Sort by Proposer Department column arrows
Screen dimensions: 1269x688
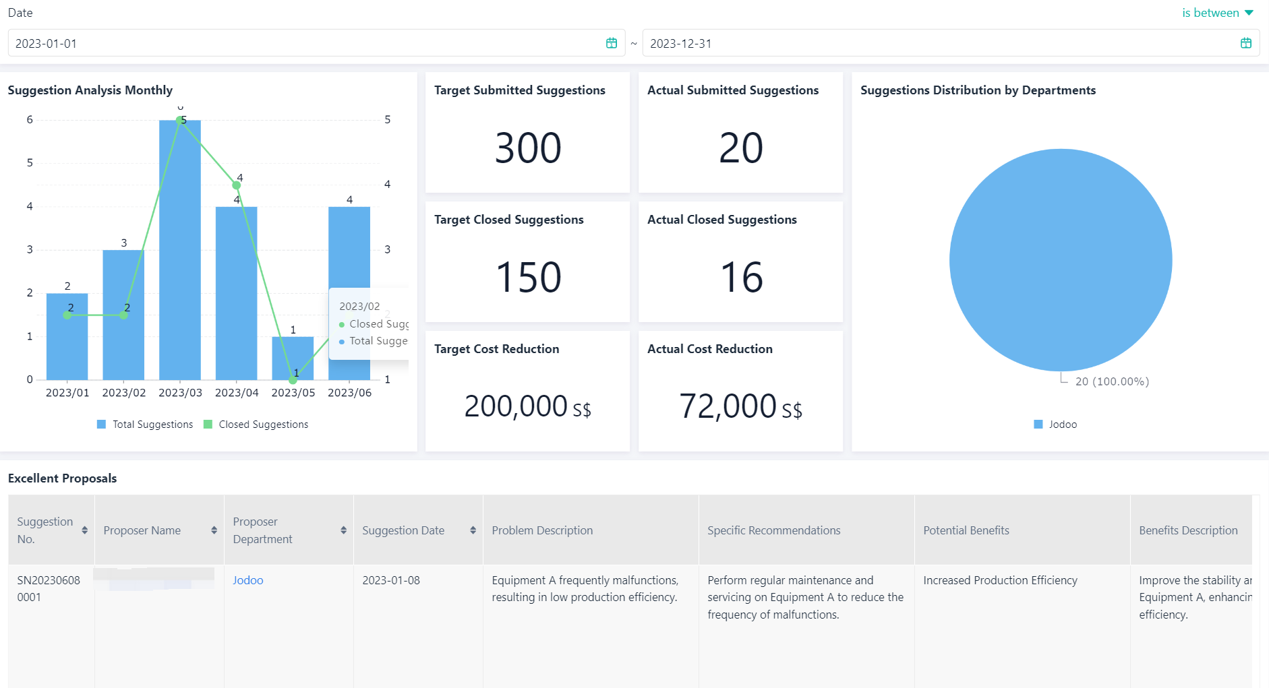343,530
